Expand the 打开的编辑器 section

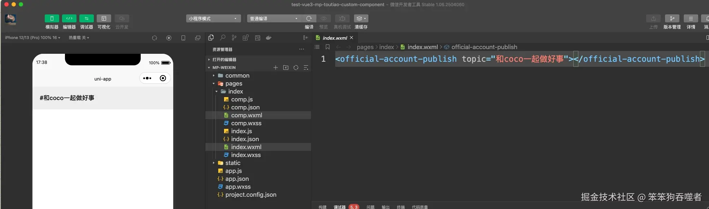click(x=258, y=60)
